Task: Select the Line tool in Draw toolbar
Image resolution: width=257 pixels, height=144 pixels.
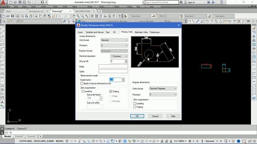Action: 2,28
